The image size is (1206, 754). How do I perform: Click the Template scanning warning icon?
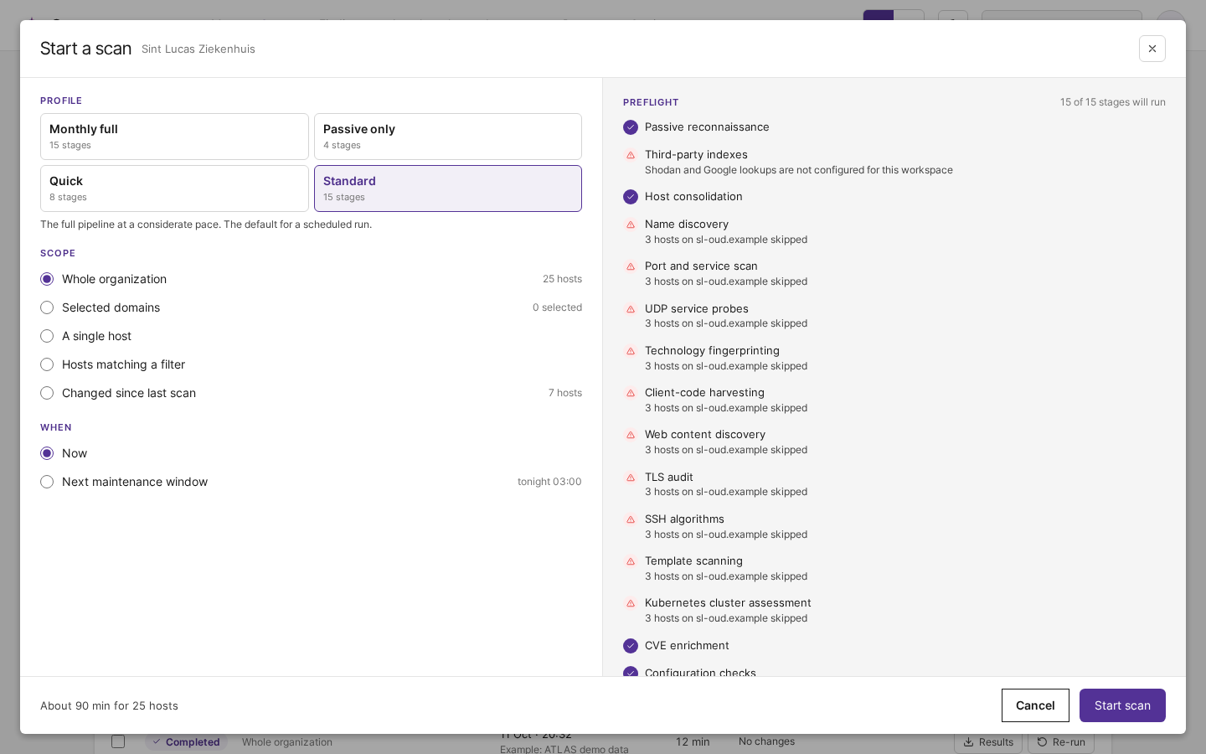pyautogui.click(x=631, y=561)
